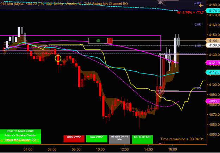Select the magenta 4121,9 price marker
The width and height of the screenshot is (220, 153).
(x=213, y=63)
